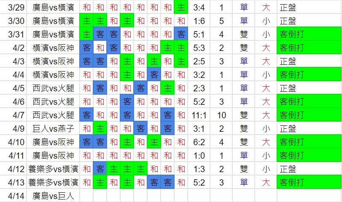Image resolution: width=342 pixels, height=202 pixels.
Task: Click 客倒打 in the 4/11 row
Action: (309, 156)
